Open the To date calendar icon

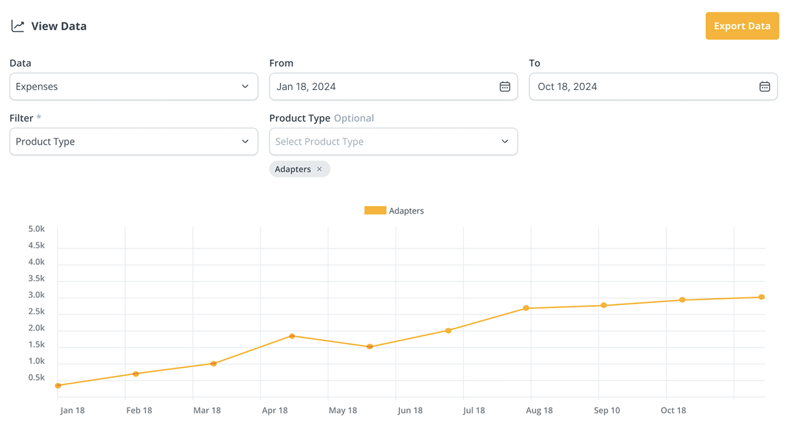(x=764, y=87)
